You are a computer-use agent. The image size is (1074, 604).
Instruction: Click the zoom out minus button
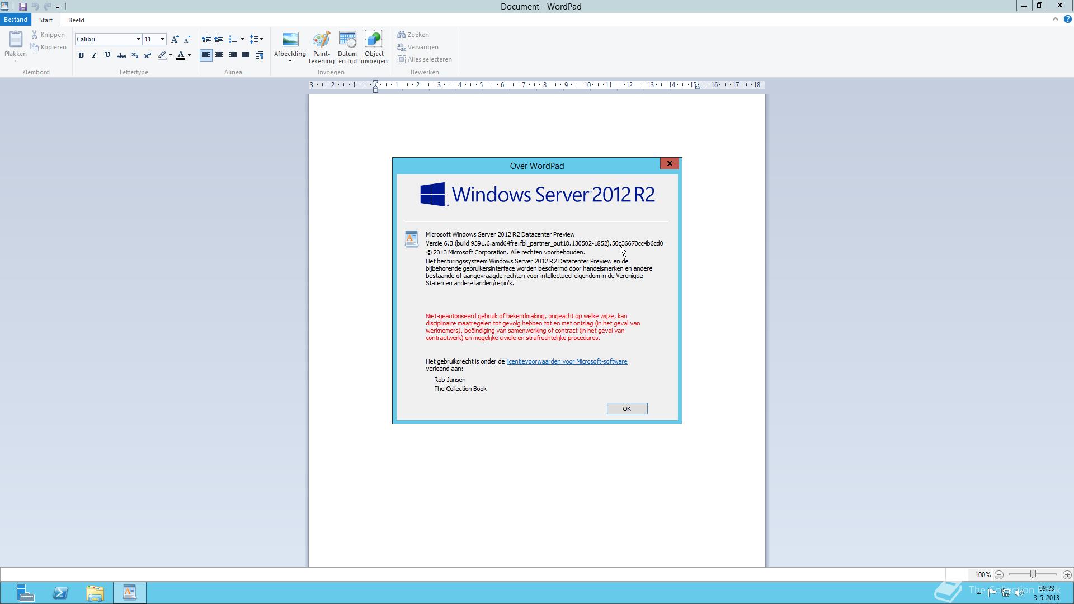(999, 575)
